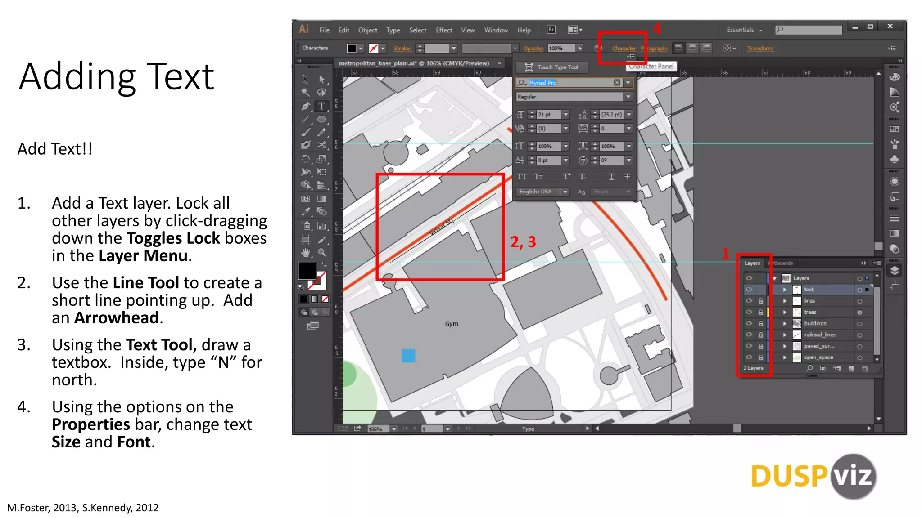Viewport: 922px width, 518px height.
Task: Apply Superscript text style
Action: [x=567, y=176]
